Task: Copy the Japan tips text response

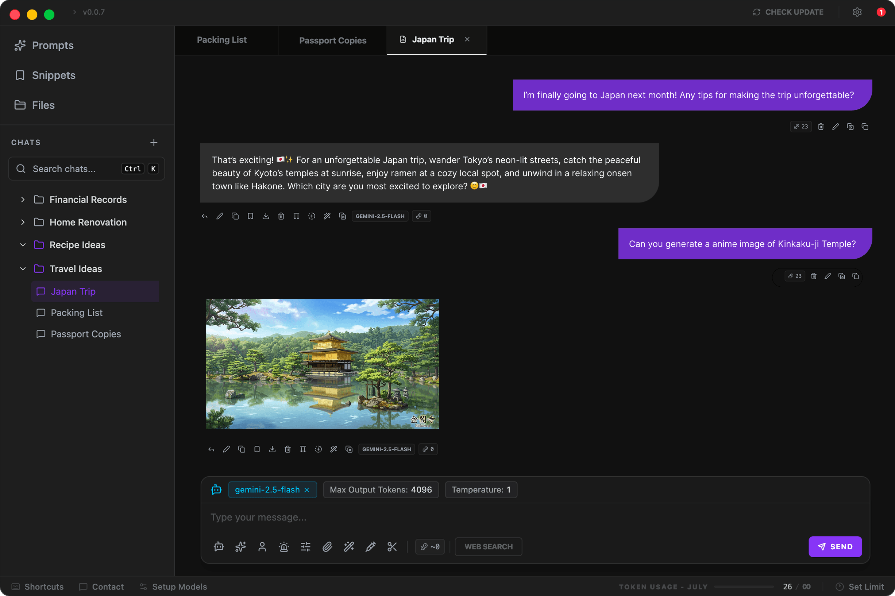Action: [235, 216]
